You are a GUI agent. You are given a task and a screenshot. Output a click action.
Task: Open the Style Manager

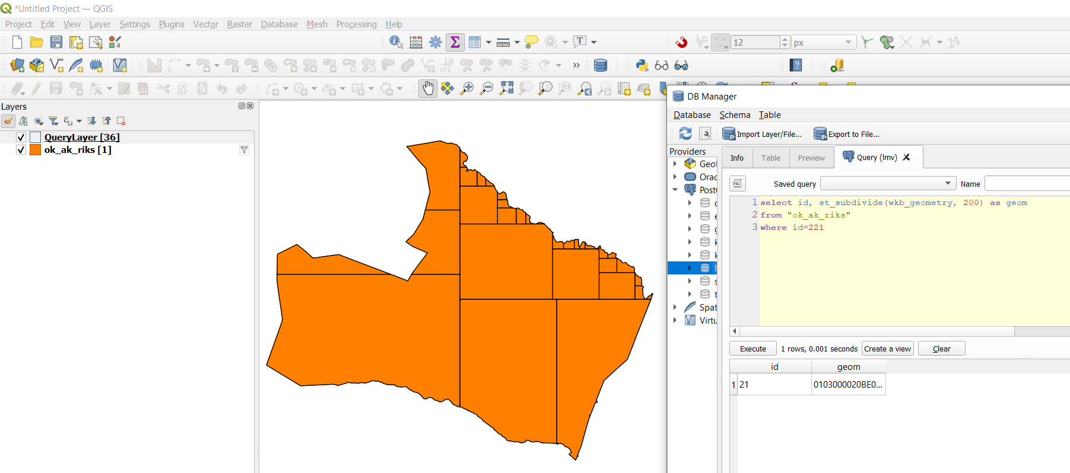[x=115, y=42]
